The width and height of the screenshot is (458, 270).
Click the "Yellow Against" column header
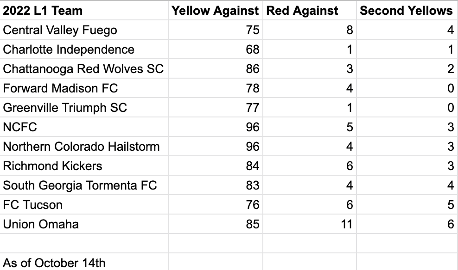(x=215, y=11)
